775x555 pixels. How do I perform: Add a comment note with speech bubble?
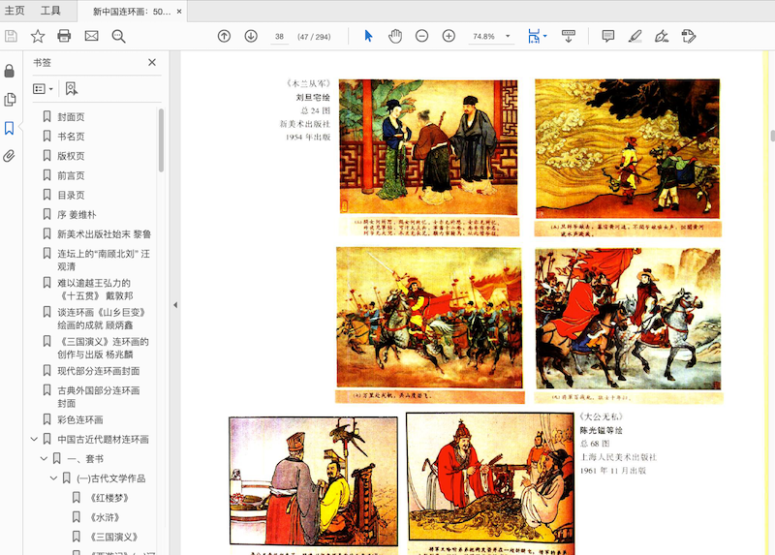pyautogui.click(x=608, y=36)
